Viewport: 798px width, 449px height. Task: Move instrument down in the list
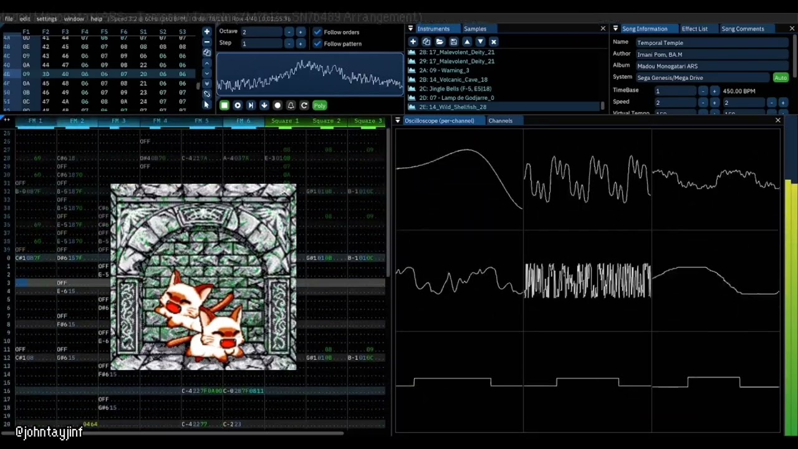(480, 42)
